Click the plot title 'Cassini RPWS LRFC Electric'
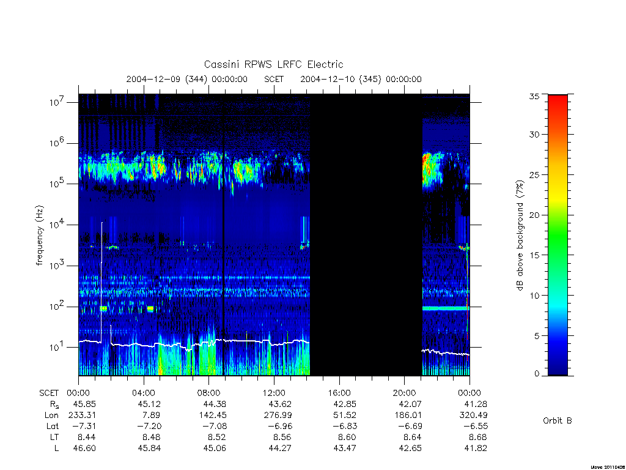 (x=273, y=64)
